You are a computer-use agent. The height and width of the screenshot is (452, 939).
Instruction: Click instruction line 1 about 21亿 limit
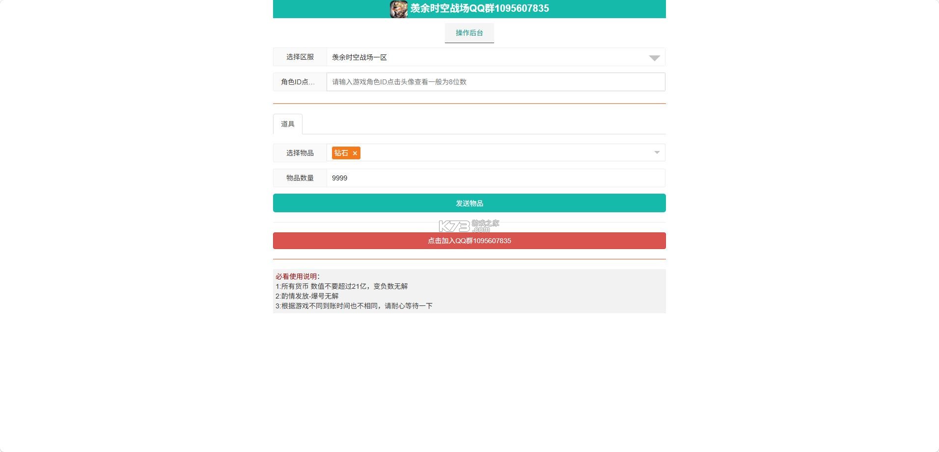click(341, 286)
